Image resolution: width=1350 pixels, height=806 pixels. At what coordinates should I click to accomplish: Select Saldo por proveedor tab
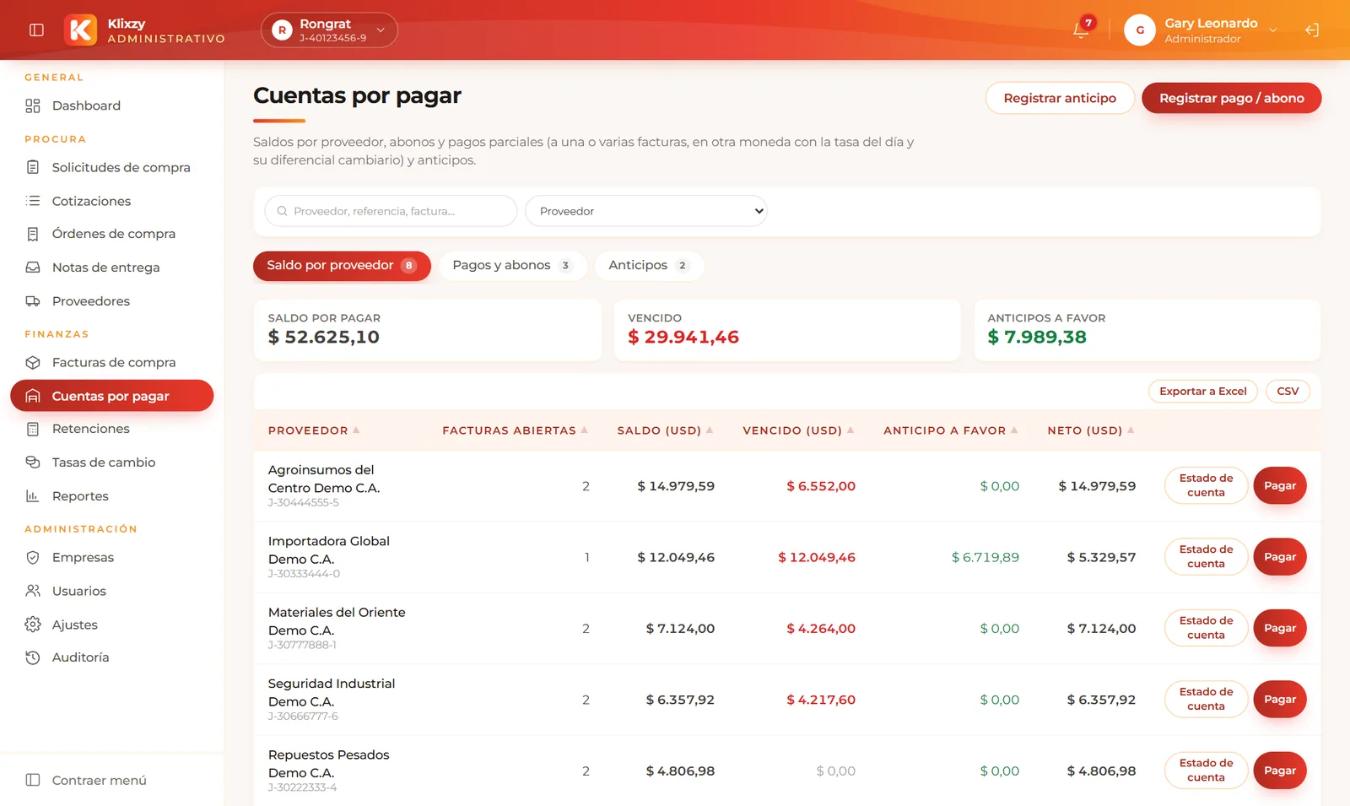[x=342, y=266]
